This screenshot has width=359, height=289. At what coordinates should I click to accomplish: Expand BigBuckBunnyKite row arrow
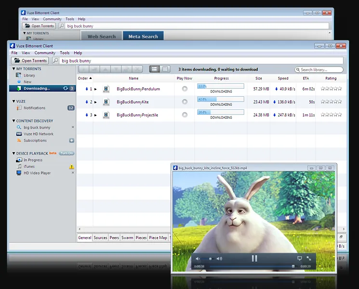click(x=95, y=102)
